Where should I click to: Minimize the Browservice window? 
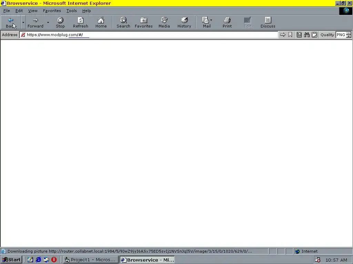coord(338,3)
